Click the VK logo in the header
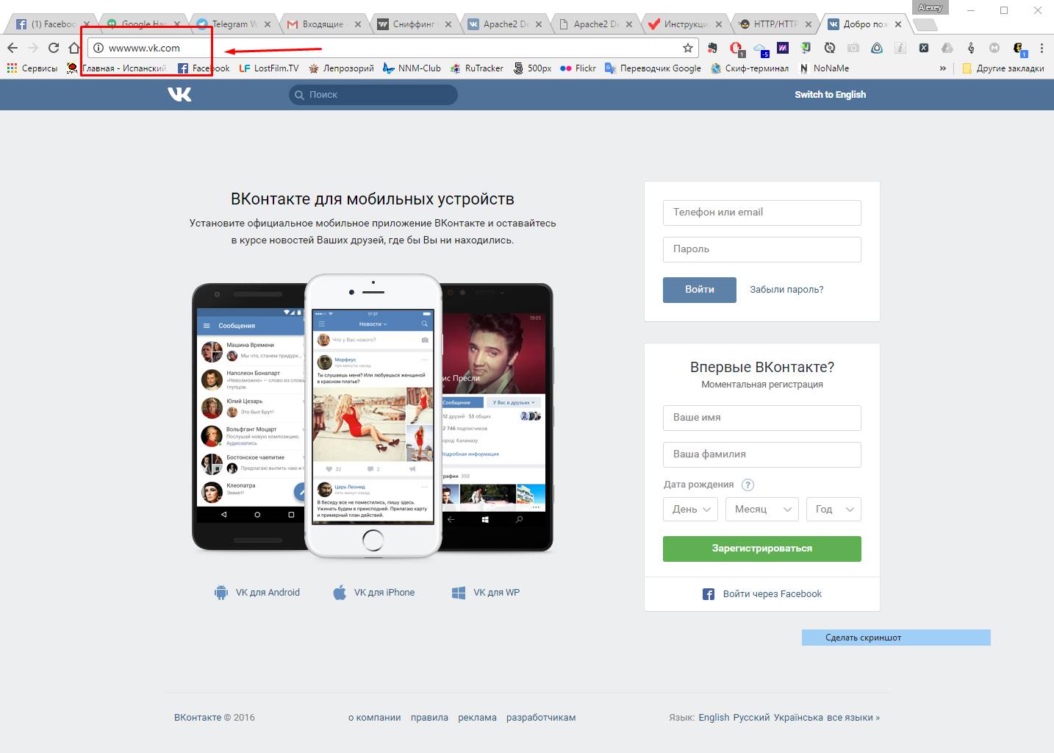The width and height of the screenshot is (1054, 753). click(x=179, y=94)
